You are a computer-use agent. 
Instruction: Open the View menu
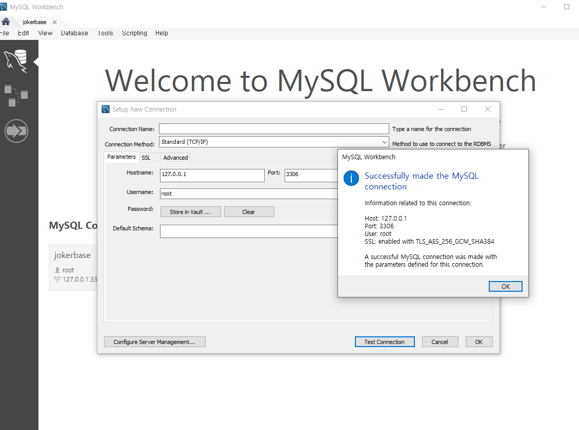click(x=45, y=33)
